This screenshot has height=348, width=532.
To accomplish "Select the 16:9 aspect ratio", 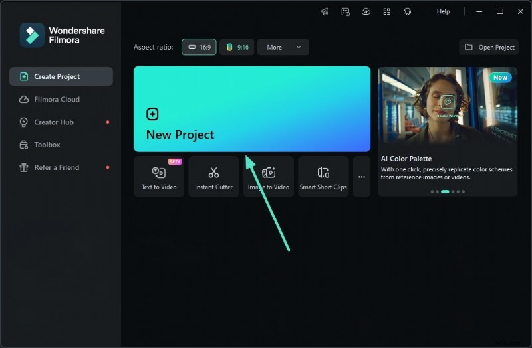I will 199,47.
